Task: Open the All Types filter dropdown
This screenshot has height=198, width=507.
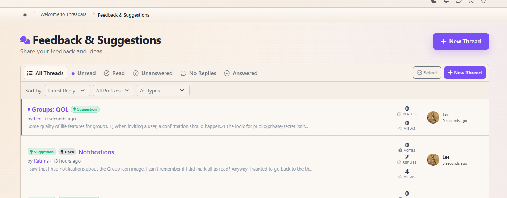Action: (x=162, y=91)
